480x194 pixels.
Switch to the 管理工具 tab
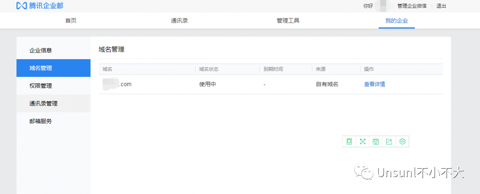tap(288, 21)
